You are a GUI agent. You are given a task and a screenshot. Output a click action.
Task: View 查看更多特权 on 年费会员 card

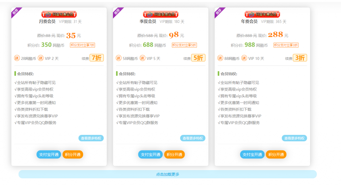pos(294,138)
